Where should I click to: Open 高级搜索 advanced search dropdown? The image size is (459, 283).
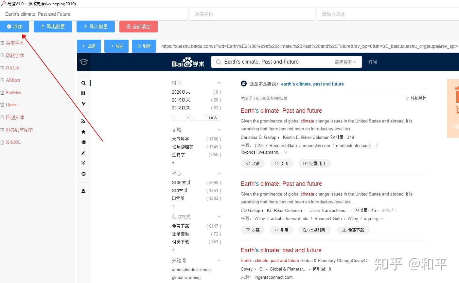point(345,62)
